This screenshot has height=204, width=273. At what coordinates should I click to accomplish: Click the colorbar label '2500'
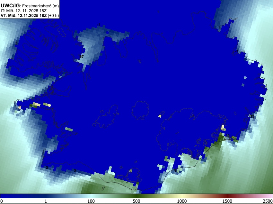click(268, 201)
